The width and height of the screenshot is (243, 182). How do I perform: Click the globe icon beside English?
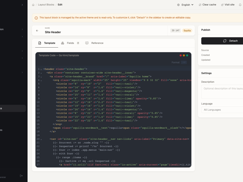(x=178, y=5)
